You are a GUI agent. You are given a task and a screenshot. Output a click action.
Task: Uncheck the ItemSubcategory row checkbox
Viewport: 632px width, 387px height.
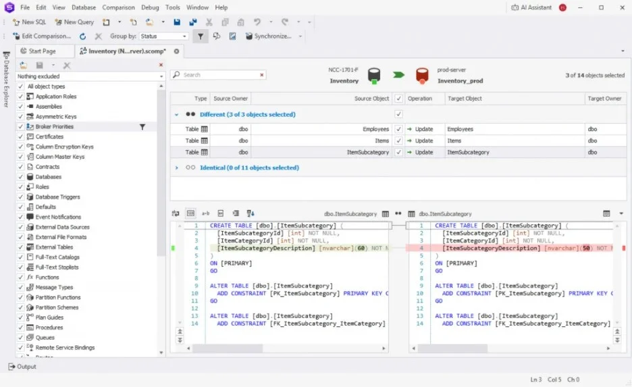pyautogui.click(x=398, y=153)
